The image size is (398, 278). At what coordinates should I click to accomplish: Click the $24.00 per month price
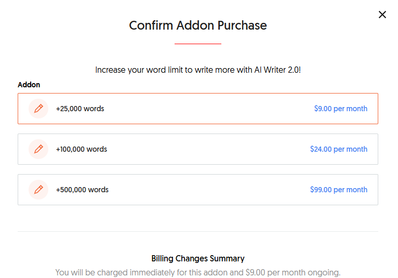tap(338, 149)
